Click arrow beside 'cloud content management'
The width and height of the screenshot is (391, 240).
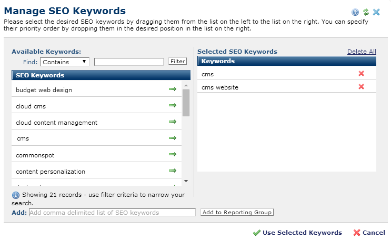tap(172, 122)
